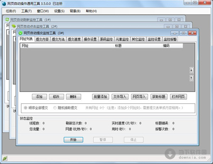Image resolution: width=213 pixels, height=164 pixels.
Task: Switch to the 元素监控 tab
Action: [122, 39]
